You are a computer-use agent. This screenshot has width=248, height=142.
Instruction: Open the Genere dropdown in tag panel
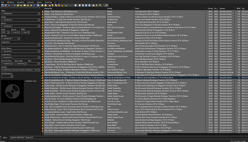18,39
